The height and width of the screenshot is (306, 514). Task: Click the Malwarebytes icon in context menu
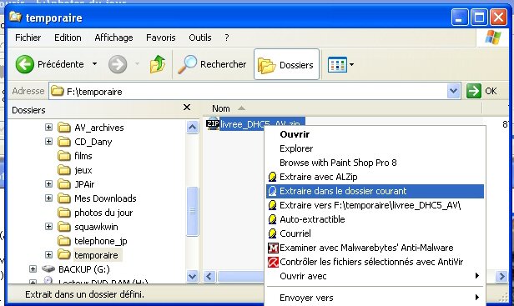[273, 248]
